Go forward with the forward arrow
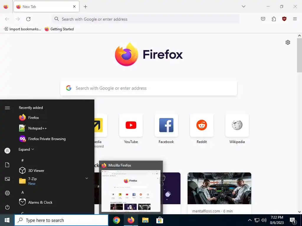302x226 pixels. click(x=18, y=19)
